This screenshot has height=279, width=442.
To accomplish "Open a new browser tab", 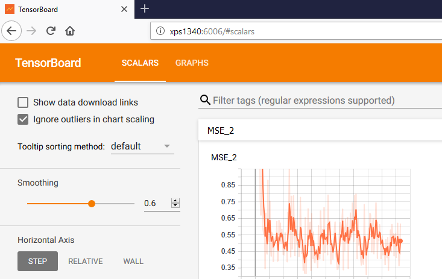I will [145, 8].
